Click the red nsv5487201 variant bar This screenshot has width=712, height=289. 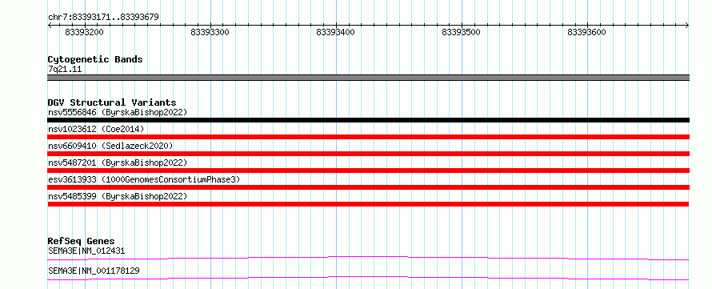click(368, 171)
